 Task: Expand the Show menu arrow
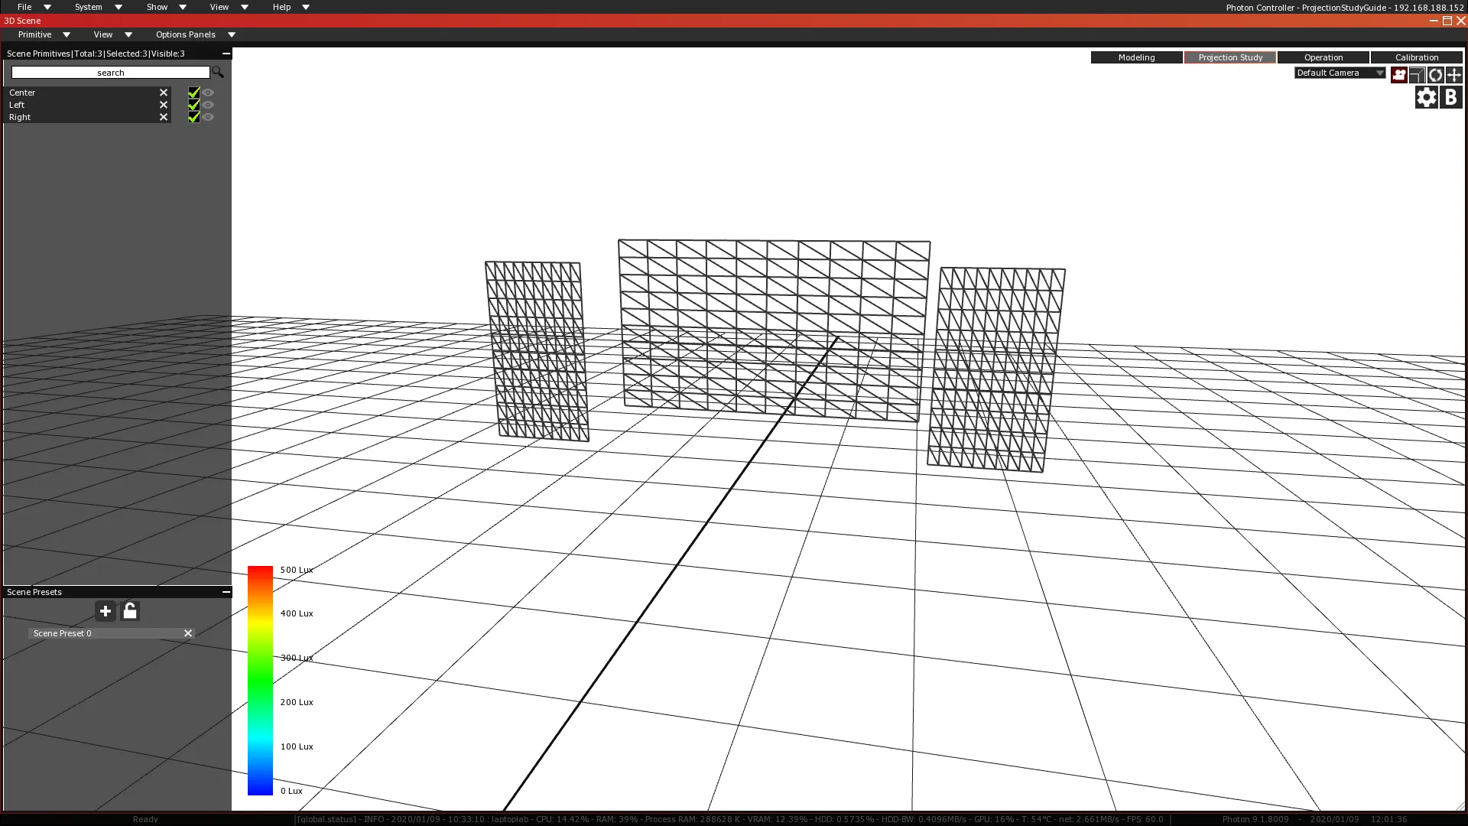183,7
